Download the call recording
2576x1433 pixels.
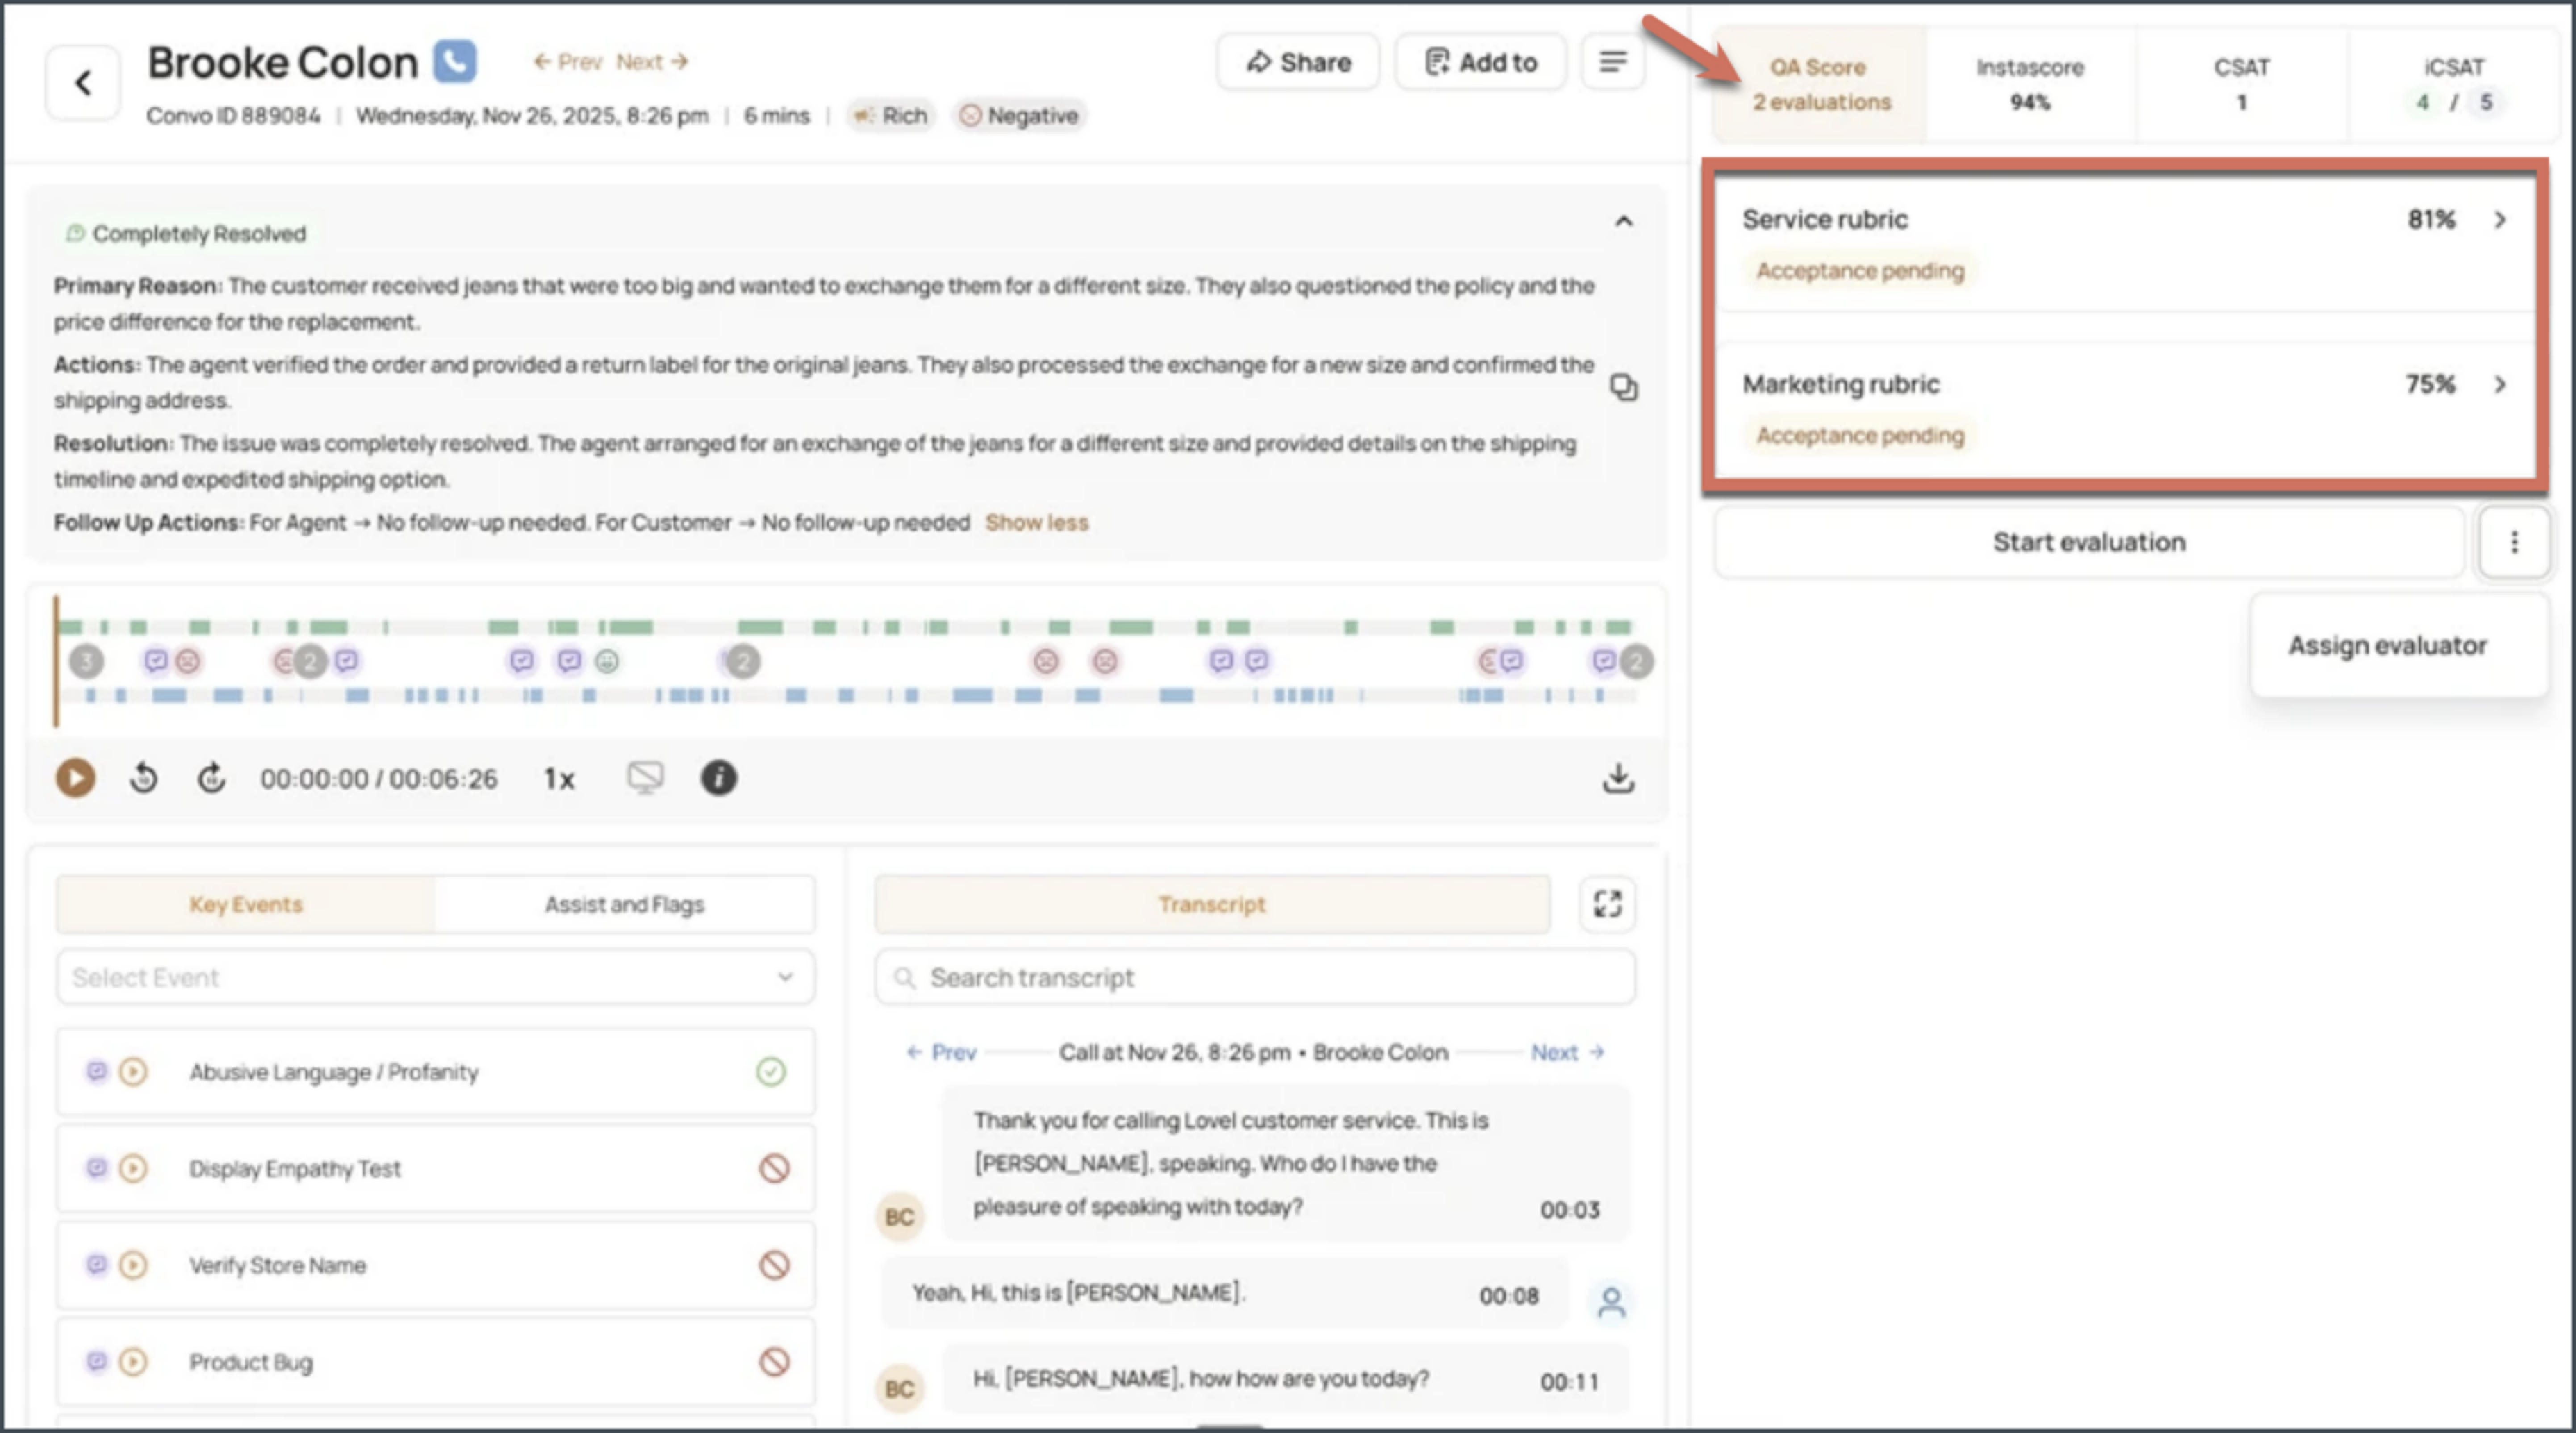coord(1618,778)
